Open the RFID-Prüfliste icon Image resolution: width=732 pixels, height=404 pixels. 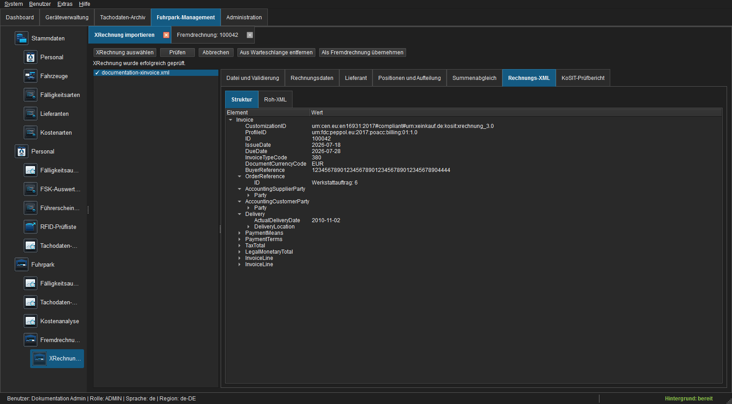click(x=31, y=227)
